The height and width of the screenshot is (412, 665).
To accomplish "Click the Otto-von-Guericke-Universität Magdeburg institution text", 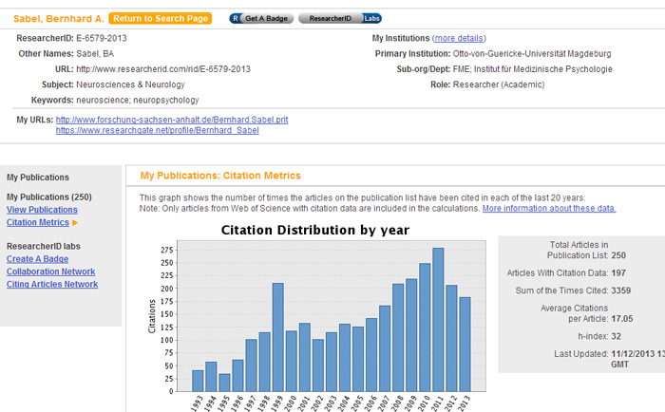I will click(x=532, y=54).
